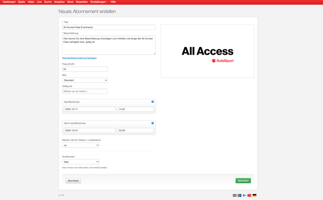Toggle the Nicht veröffentlichen checkbox
The width and height of the screenshot is (323, 200).
tap(153, 123)
